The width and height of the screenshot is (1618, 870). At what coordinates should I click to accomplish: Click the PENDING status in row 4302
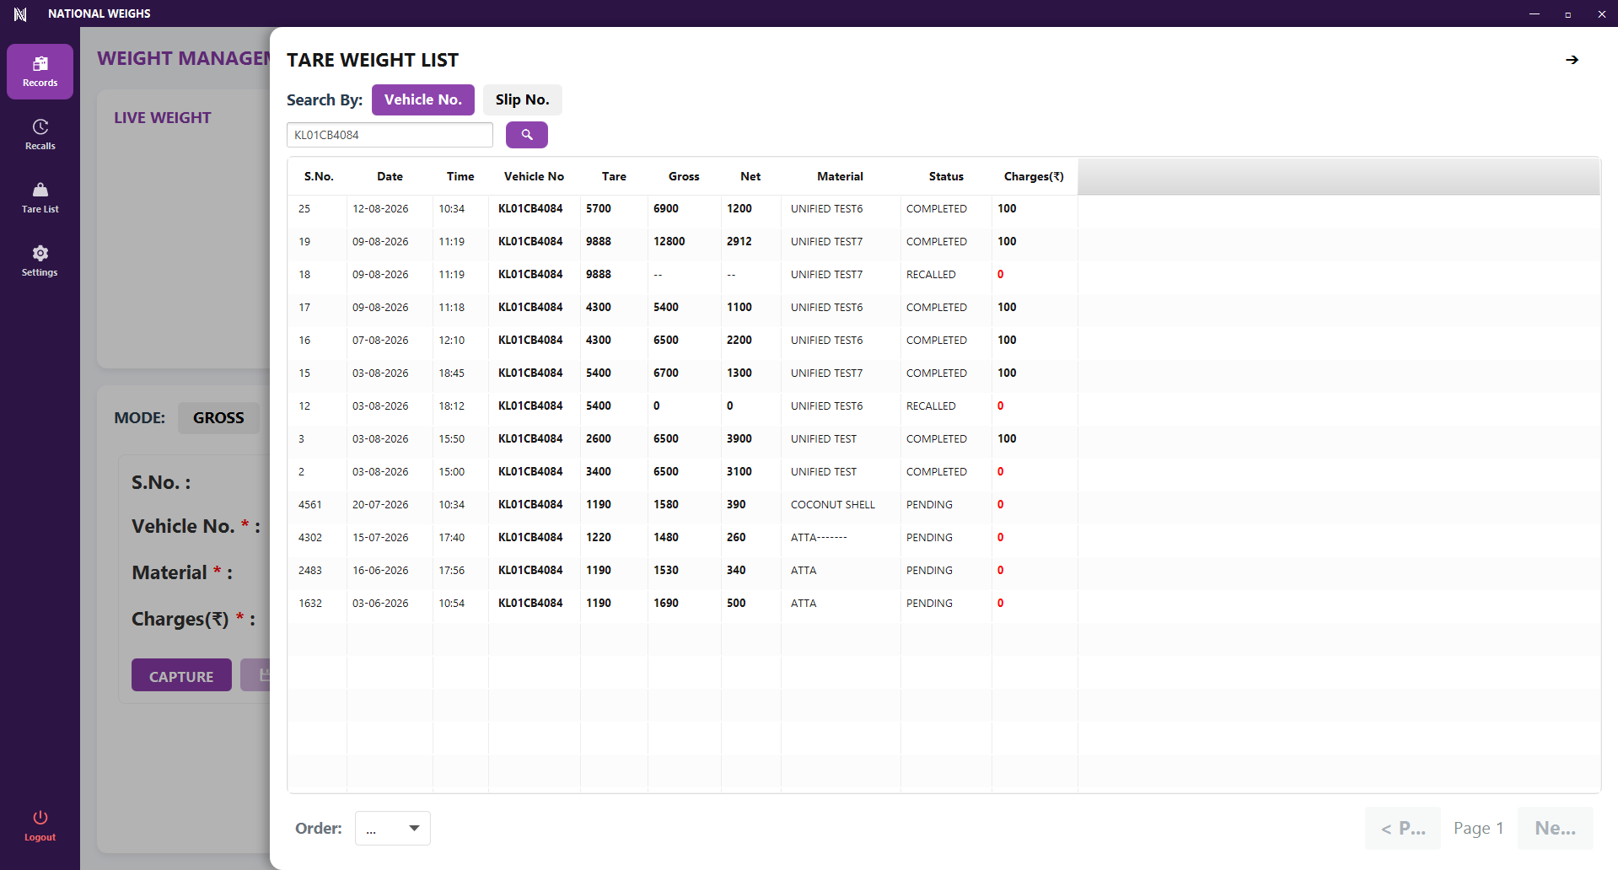coord(929,537)
